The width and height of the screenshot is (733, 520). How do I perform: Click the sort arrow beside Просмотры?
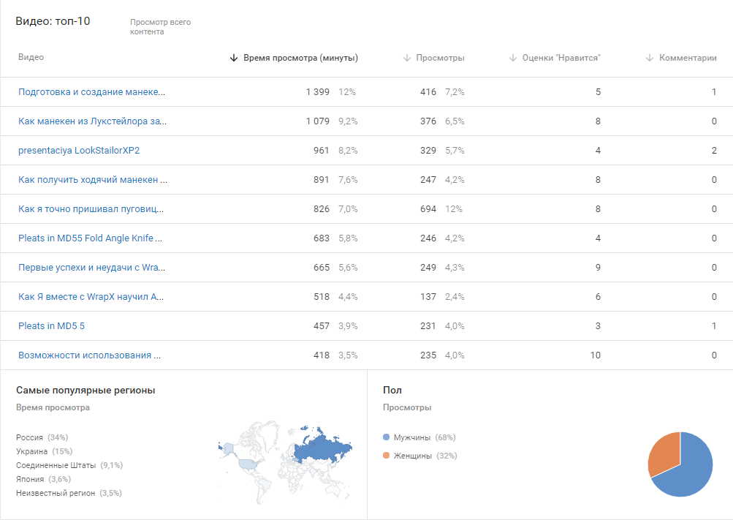407,58
